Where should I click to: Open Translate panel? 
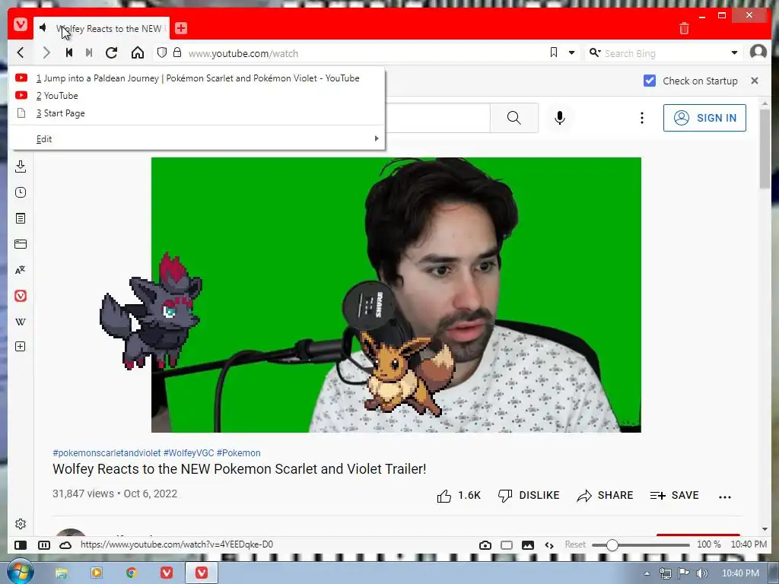21,270
